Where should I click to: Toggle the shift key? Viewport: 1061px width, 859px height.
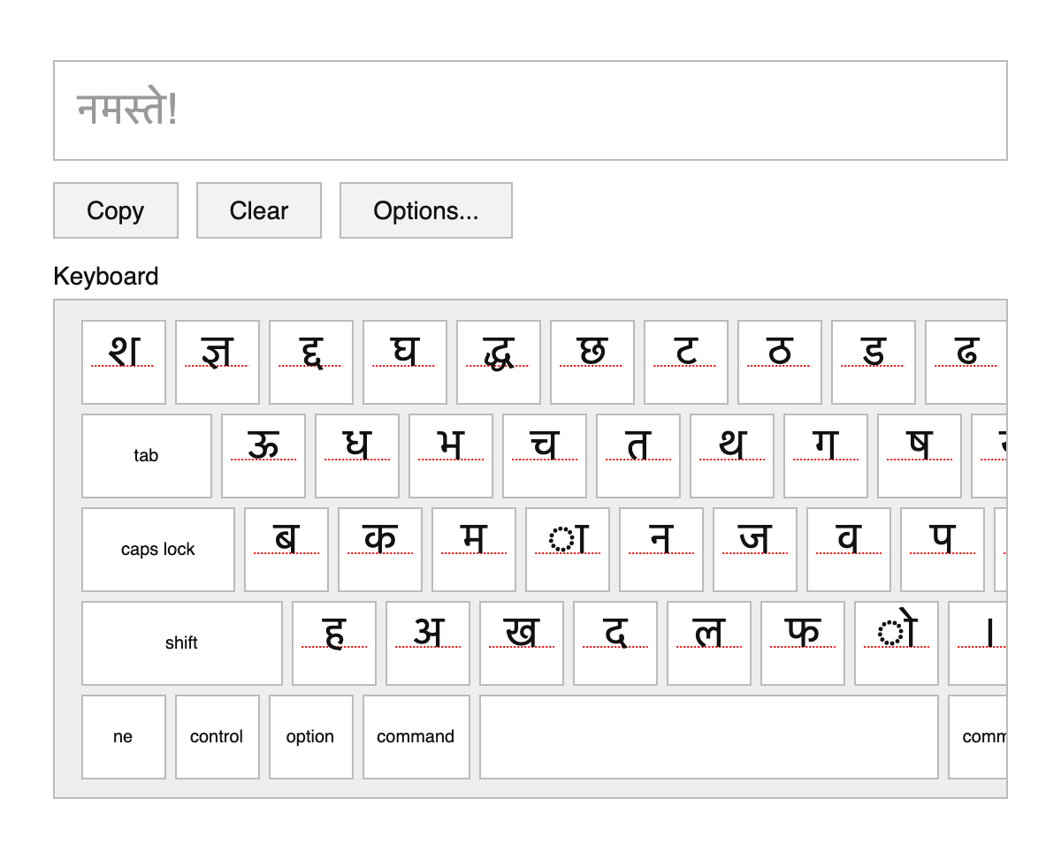tap(182, 643)
